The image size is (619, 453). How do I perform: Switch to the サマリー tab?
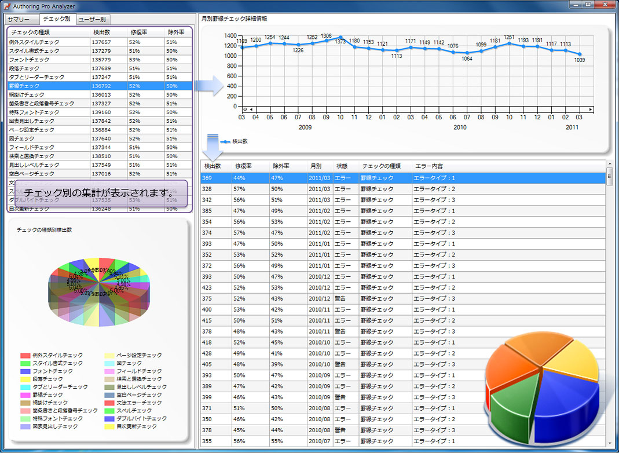click(19, 20)
